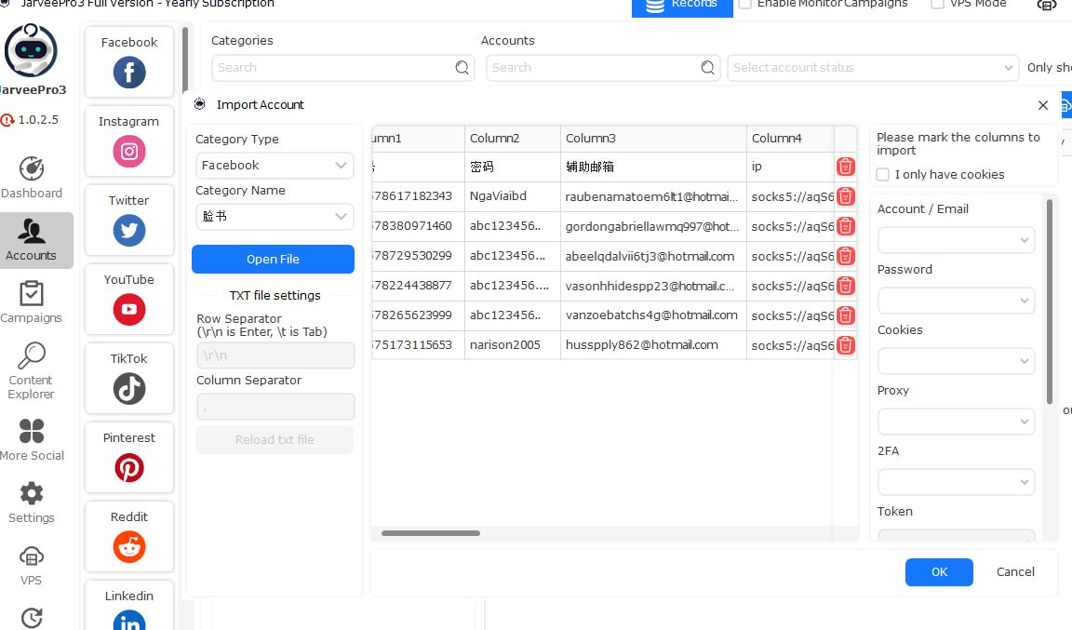Expand the Category Type dropdown
The width and height of the screenshot is (1072, 630).
pyautogui.click(x=275, y=166)
